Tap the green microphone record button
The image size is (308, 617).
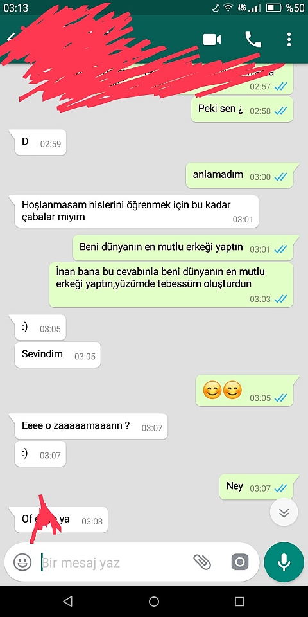(284, 562)
